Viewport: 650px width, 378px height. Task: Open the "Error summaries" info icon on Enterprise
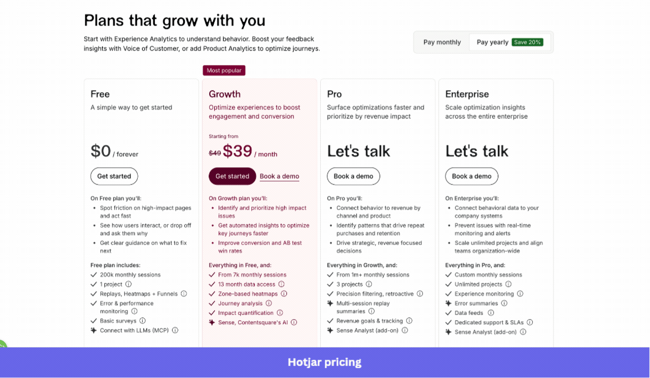point(504,303)
